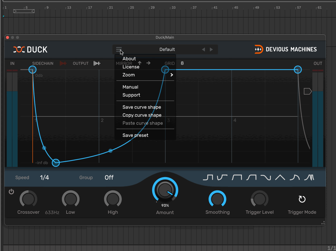Screen dimensions: 336x251
Task: Choose License from the menu
Action: [131, 67]
